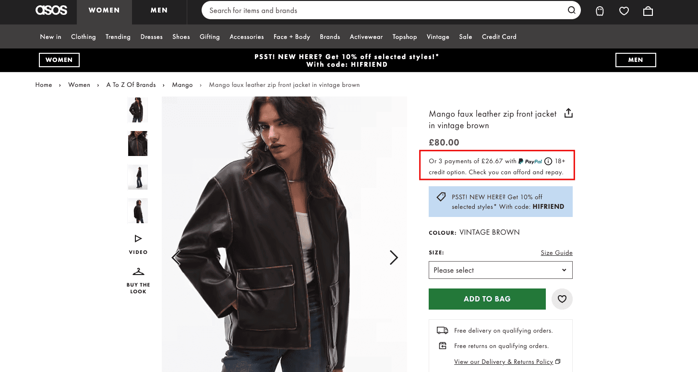Open the PayPal payment info icon

point(548,161)
